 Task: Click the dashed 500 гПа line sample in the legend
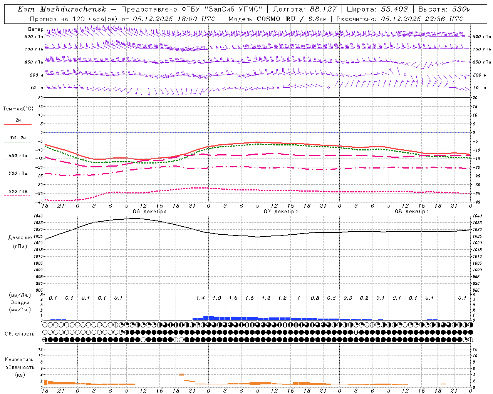pos(17,195)
